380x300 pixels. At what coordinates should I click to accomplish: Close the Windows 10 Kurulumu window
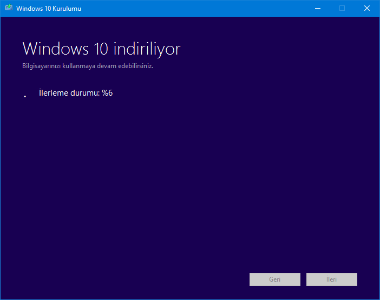pyautogui.click(x=367, y=9)
